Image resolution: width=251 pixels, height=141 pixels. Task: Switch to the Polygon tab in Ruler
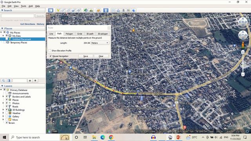pos(69,34)
